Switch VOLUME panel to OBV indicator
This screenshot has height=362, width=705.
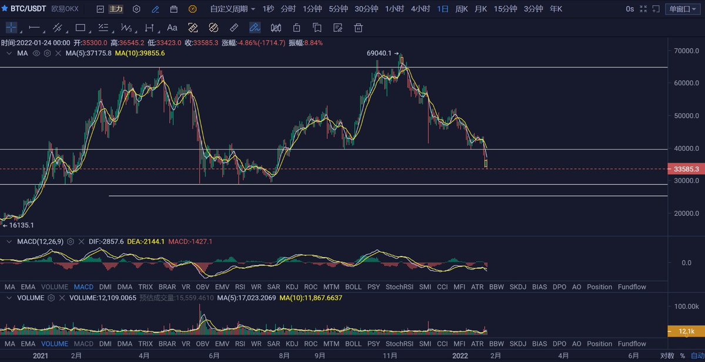click(x=202, y=344)
